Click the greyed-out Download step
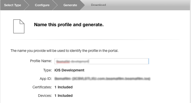 click(x=98, y=5)
